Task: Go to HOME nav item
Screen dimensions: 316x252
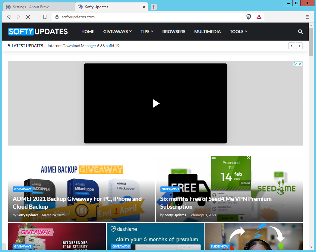Action: (88, 32)
